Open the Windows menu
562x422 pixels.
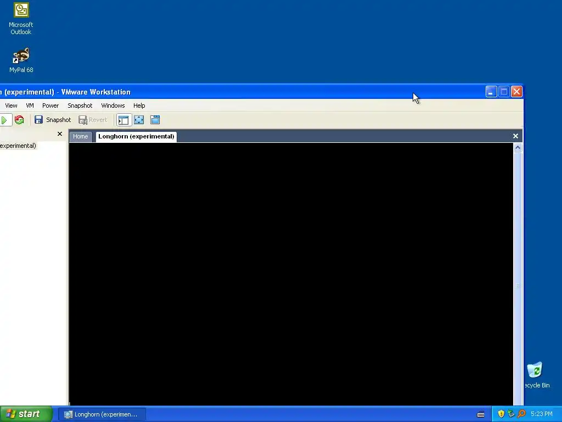pos(113,105)
